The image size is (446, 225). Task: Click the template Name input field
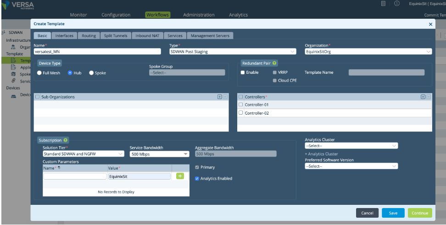(97, 52)
